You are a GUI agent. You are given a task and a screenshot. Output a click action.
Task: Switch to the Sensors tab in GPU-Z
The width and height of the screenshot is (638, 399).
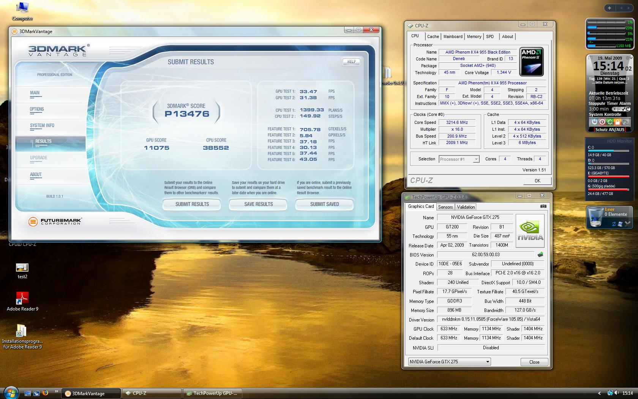445,207
